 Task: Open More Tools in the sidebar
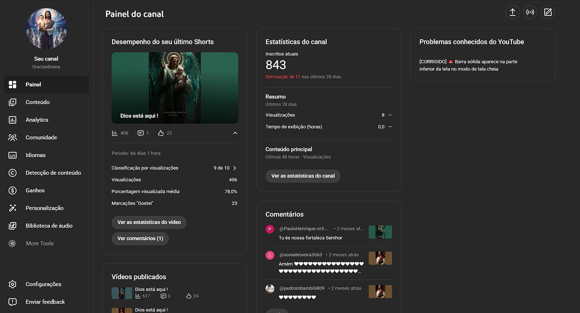pos(46,243)
